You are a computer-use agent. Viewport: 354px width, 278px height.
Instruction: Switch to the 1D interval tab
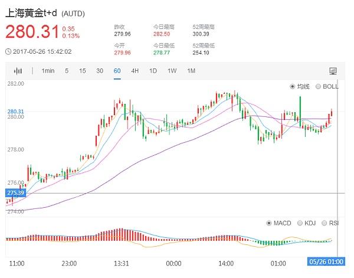[x=153, y=71]
